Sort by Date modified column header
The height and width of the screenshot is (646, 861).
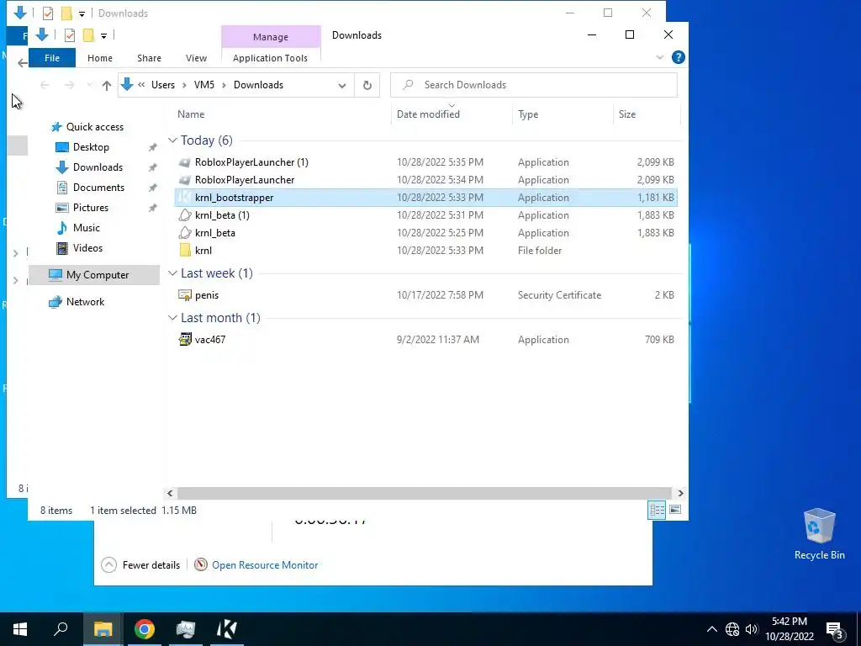click(x=428, y=114)
